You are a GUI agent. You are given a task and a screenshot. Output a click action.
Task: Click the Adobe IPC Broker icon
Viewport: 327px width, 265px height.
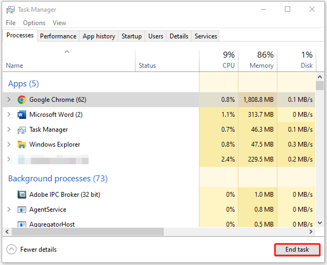point(22,195)
